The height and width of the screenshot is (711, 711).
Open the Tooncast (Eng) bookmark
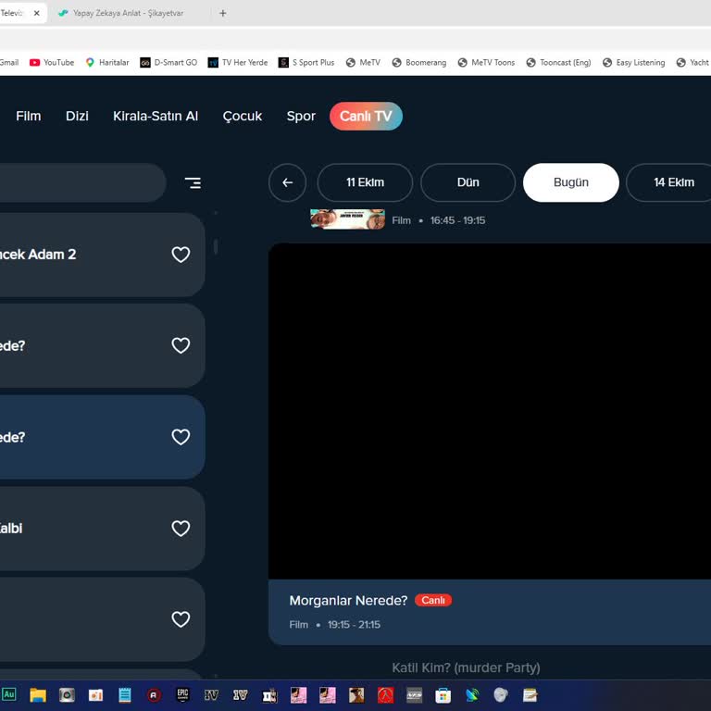tap(558, 63)
